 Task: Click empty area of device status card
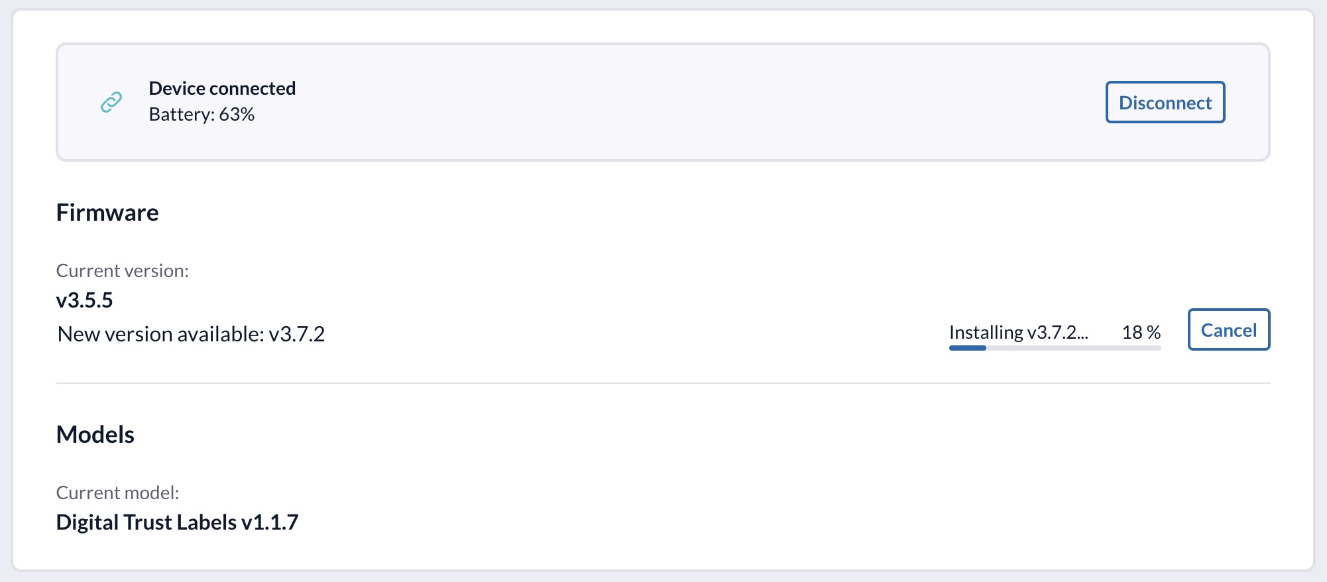(663, 102)
